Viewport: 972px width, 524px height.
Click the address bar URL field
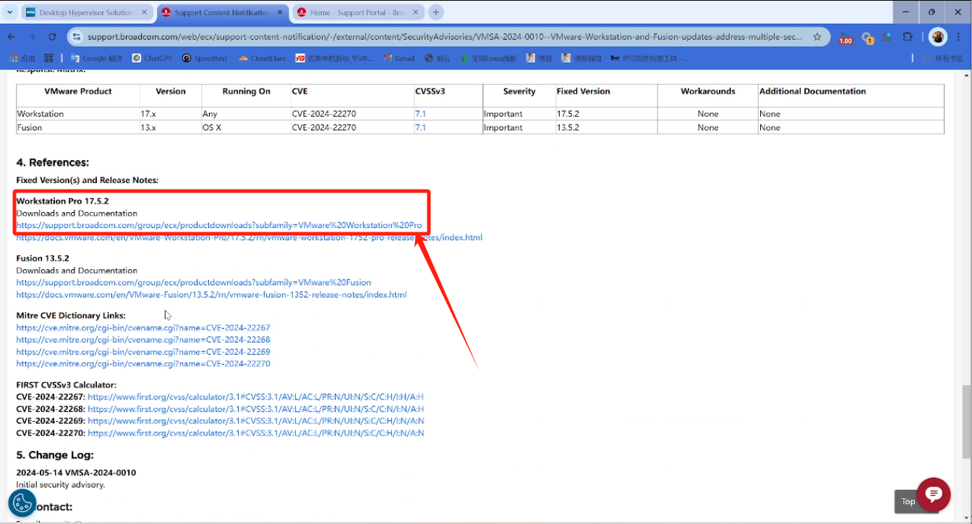(x=445, y=36)
